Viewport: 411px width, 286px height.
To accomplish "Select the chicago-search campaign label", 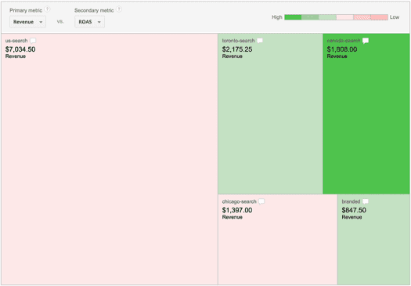I will (239, 201).
